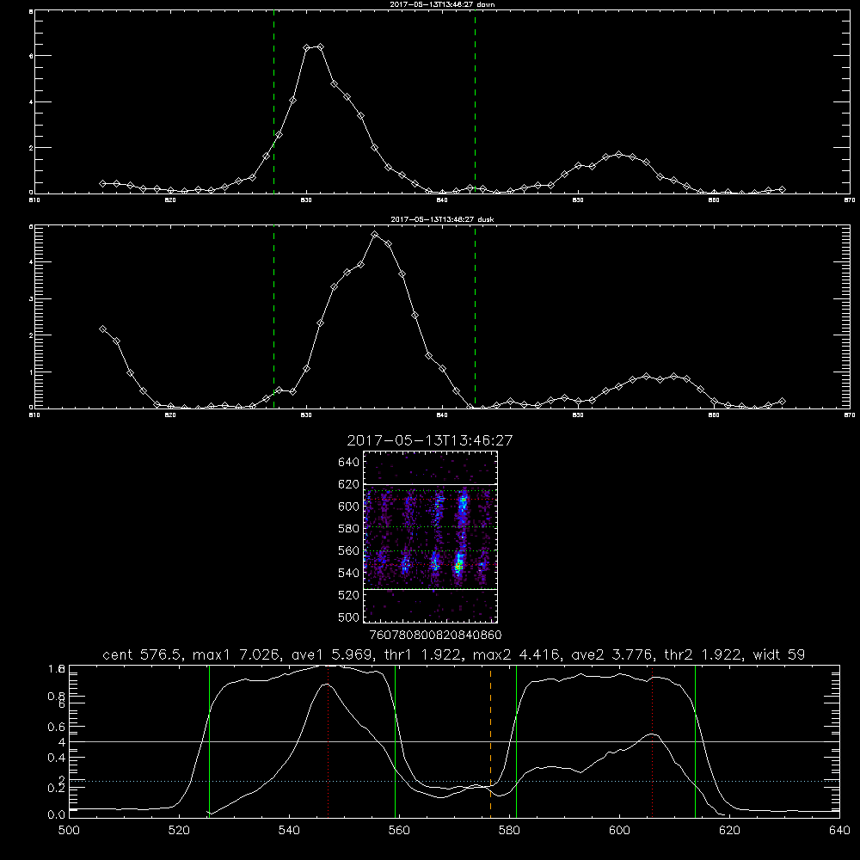The width and height of the screenshot is (860, 860).
Task: Click the blue dotted horizontal threshold line in bottom plot
Action: point(454,781)
